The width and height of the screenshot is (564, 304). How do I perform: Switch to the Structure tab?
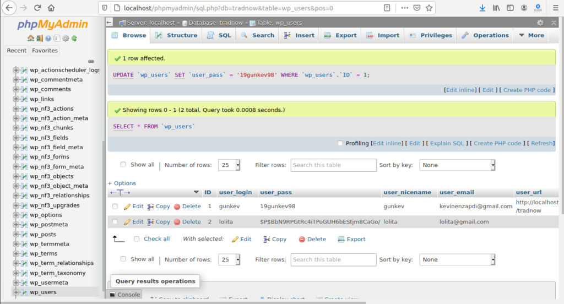[x=176, y=35]
